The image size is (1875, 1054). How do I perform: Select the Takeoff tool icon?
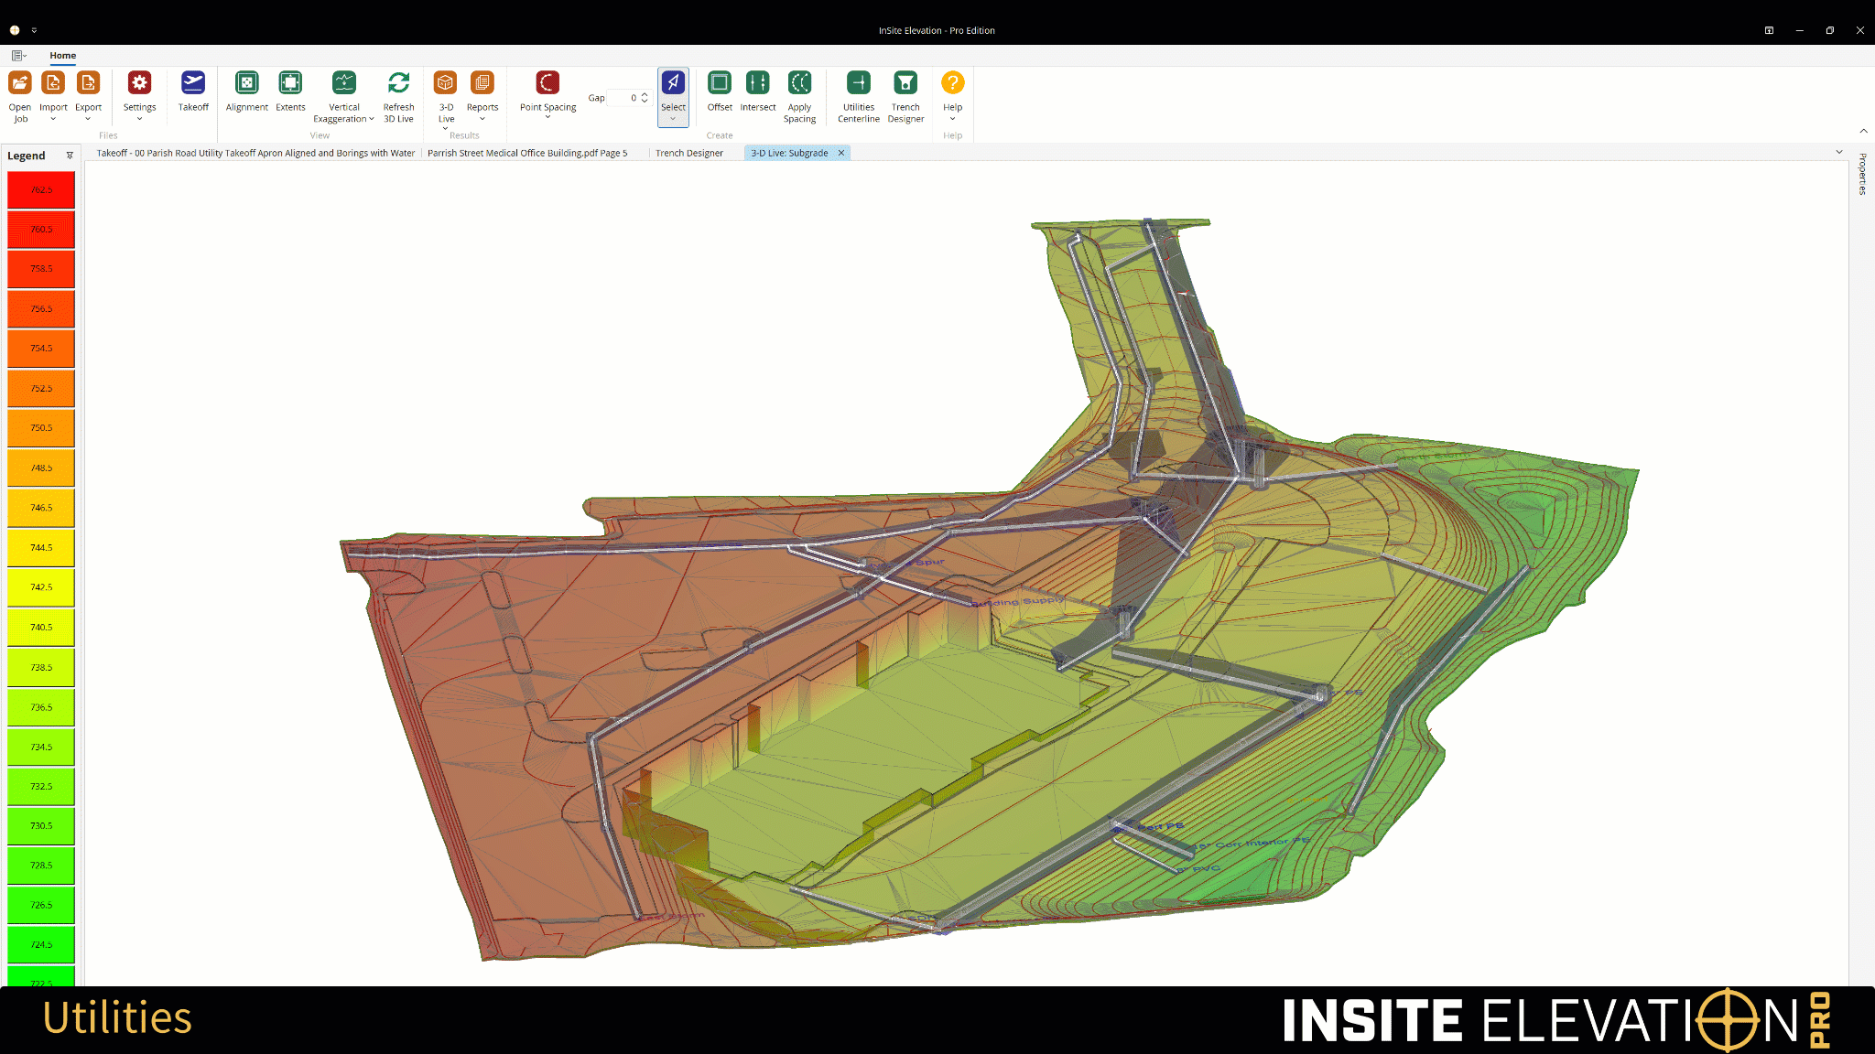point(193,83)
